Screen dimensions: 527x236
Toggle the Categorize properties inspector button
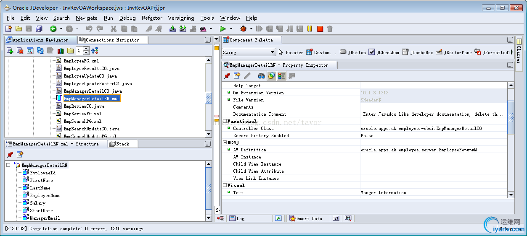click(282, 76)
